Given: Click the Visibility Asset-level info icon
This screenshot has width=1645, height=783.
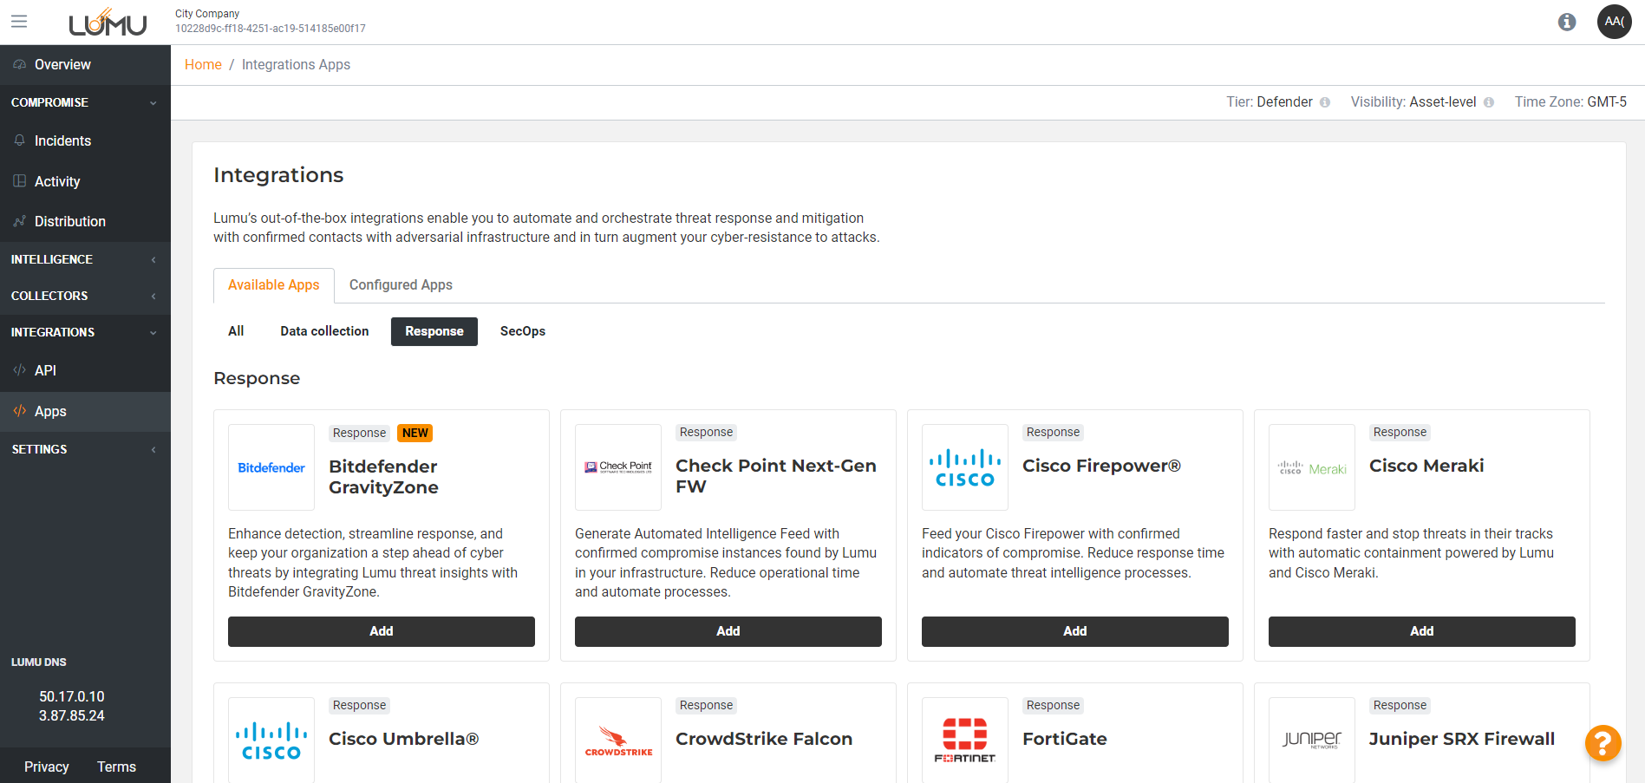Looking at the screenshot, I should tap(1489, 102).
